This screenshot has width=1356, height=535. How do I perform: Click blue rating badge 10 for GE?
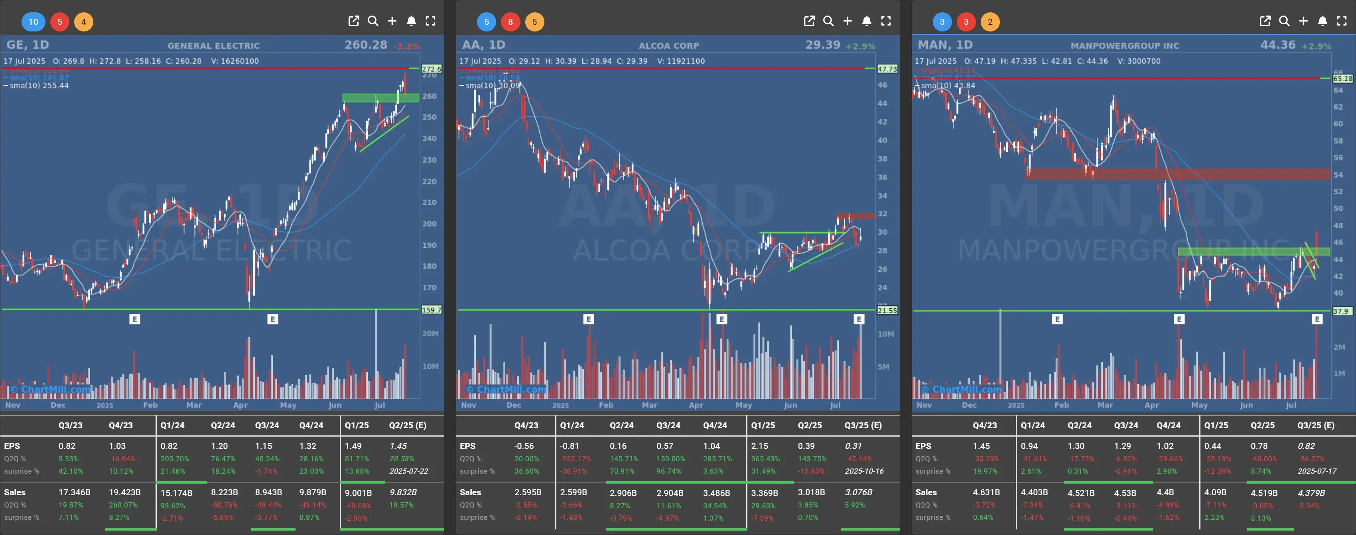click(x=33, y=22)
